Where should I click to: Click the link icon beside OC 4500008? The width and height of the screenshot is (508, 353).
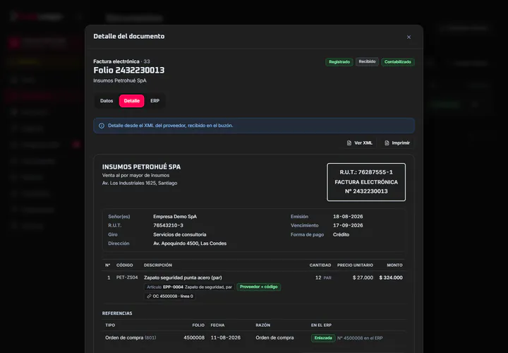(149, 297)
